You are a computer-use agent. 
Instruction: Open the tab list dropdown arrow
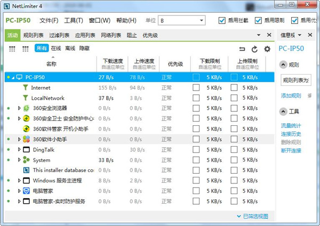click(x=259, y=35)
